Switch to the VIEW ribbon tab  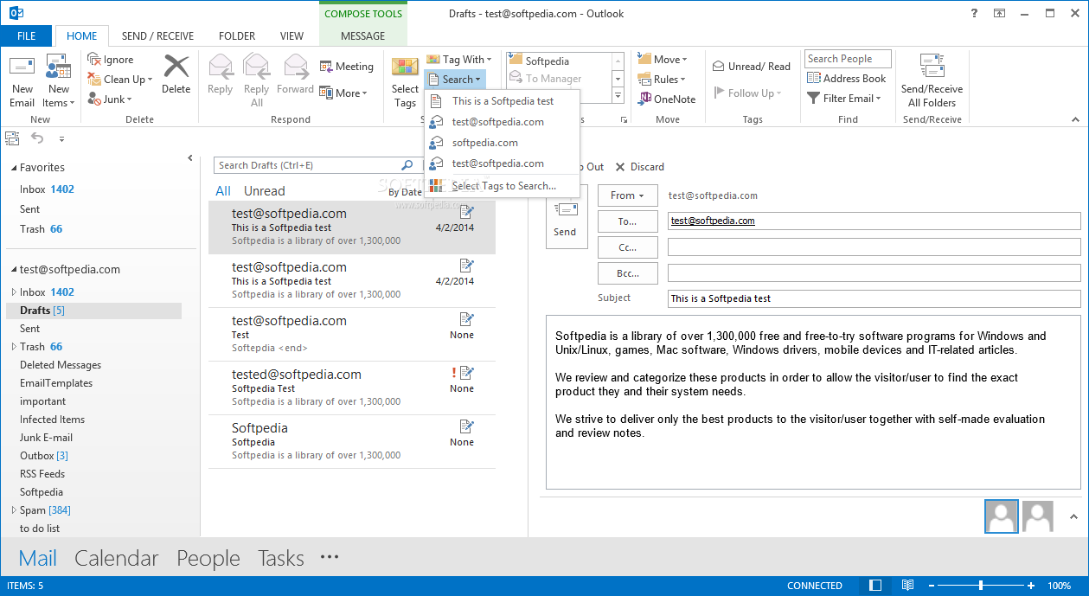point(291,36)
